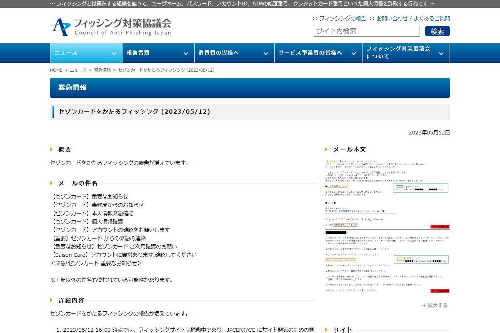Expand the フィッシング対策協議会について chevron
The width and height of the screenshot is (500, 333).
pos(442,53)
